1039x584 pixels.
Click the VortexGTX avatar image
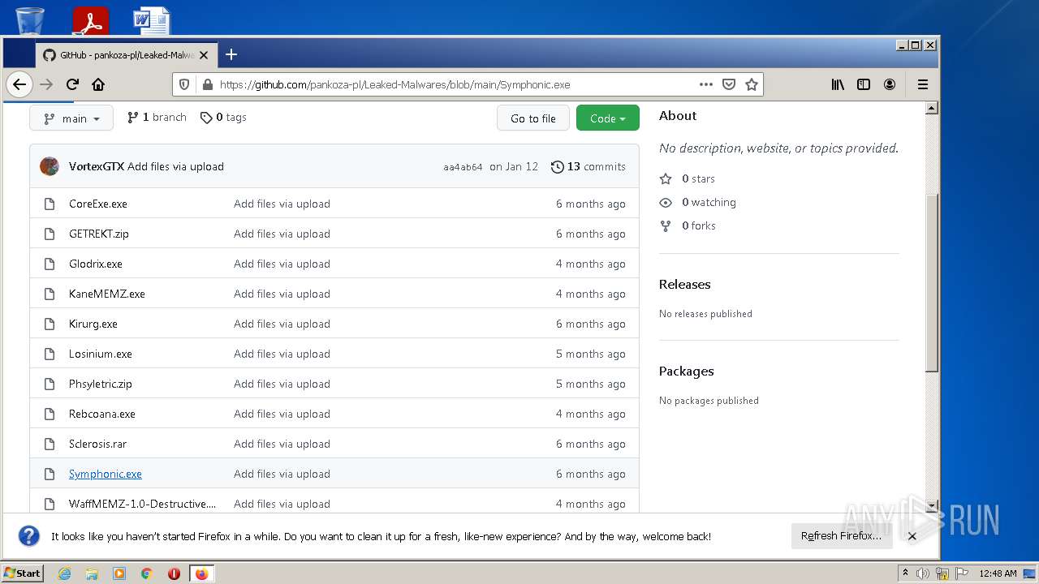pyautogui.click(x=50, y=166)
